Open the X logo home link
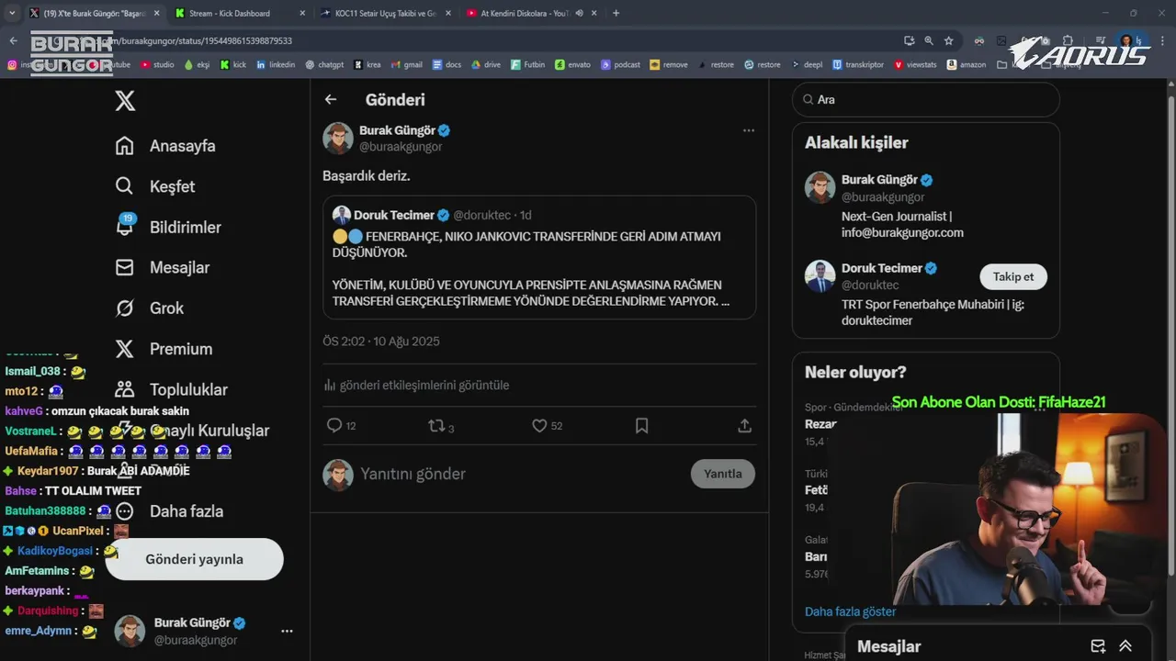 (125, 101)
